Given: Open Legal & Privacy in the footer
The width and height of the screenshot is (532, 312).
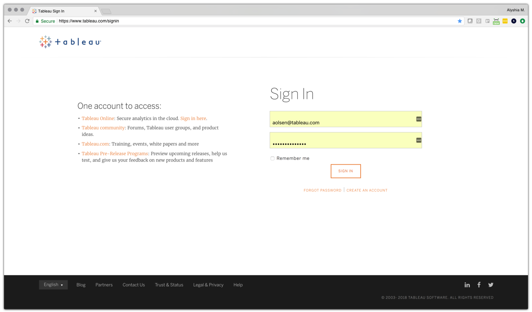Looking at the screenshot, I should [x=208, y=285].
